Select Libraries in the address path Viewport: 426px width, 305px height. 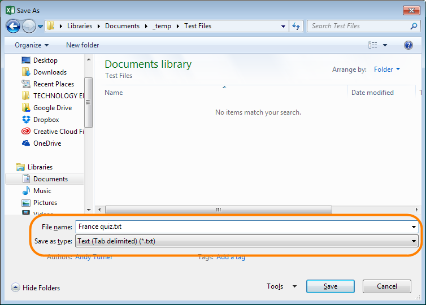click(x=80, y=26)
